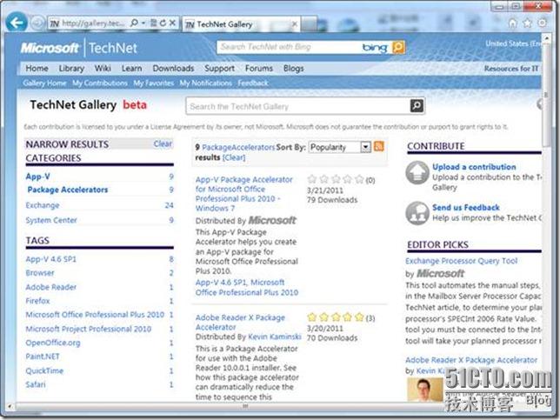560x420 pixels.
Task: Open the Home menu item
Action: [37, 68]
